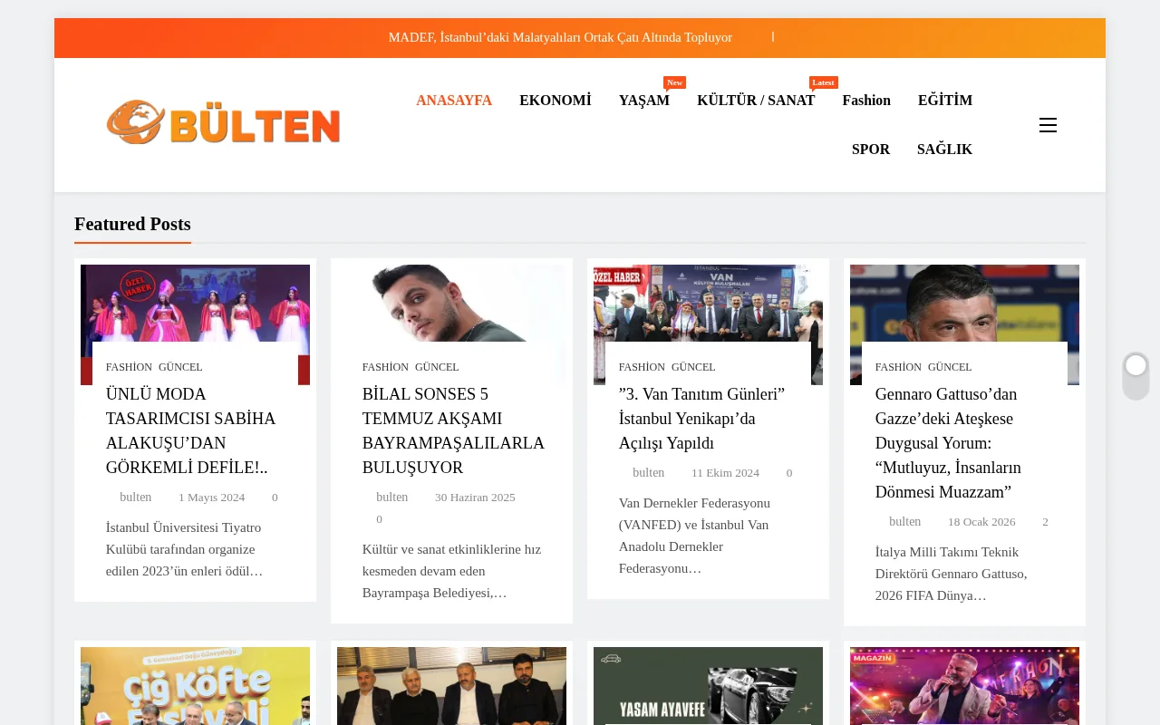
Task: Expand the Fashion menu dropdown
Action: click(x=865, y=101)
